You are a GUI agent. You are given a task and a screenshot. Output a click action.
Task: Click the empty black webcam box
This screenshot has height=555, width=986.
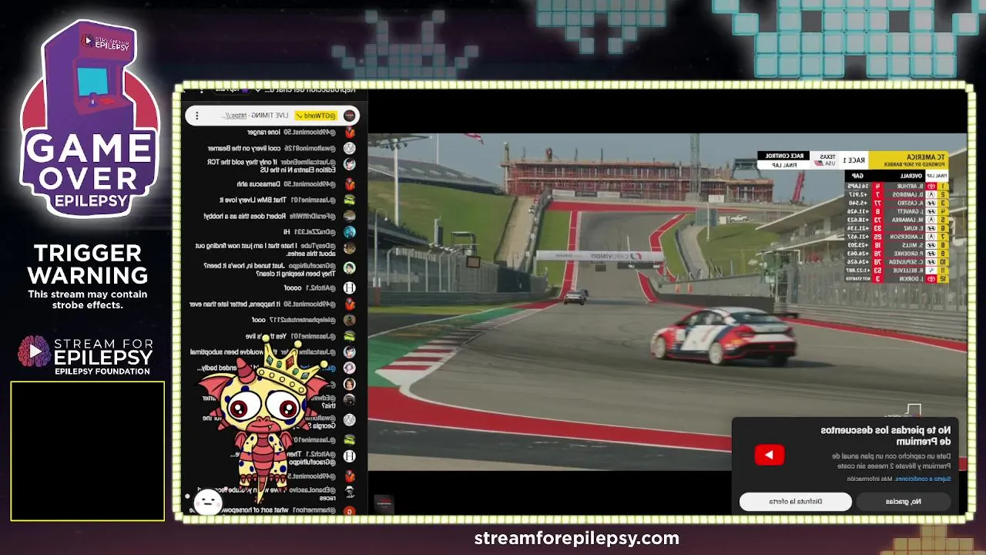click(87, 451)
